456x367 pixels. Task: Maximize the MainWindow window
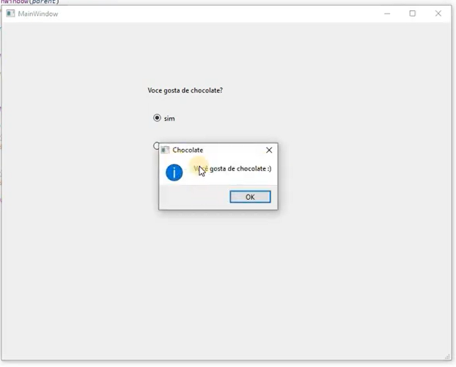(x=412, y=13)
